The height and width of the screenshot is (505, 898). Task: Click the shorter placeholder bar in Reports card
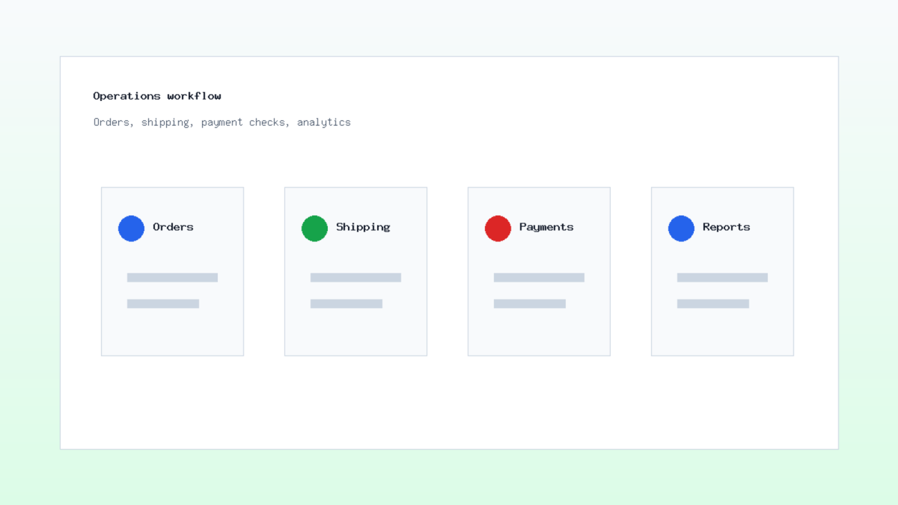click(x=713, y=304)
